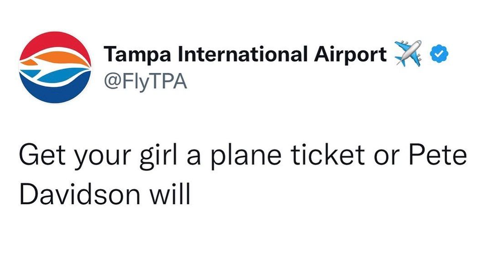Click the blue verified checkmark badge
This screenshot has height=257, width=493.
[440, 54]
